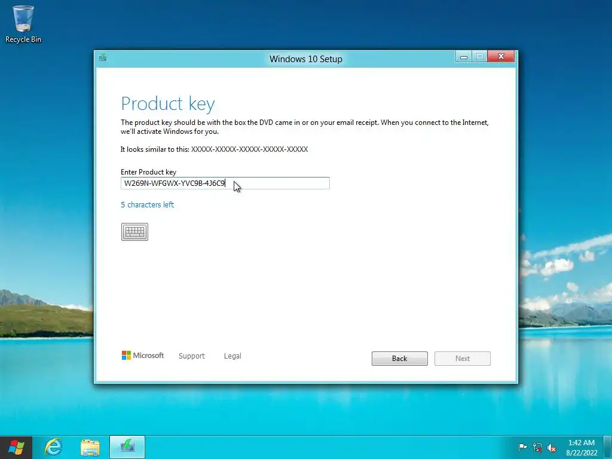The height and width of the screenshot is (459, 612).
Task: Open the Support link
Action: pyautogui.click(x=192, y=356)
